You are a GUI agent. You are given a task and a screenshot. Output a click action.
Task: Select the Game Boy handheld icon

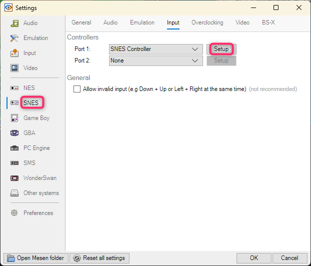(14, 118)
